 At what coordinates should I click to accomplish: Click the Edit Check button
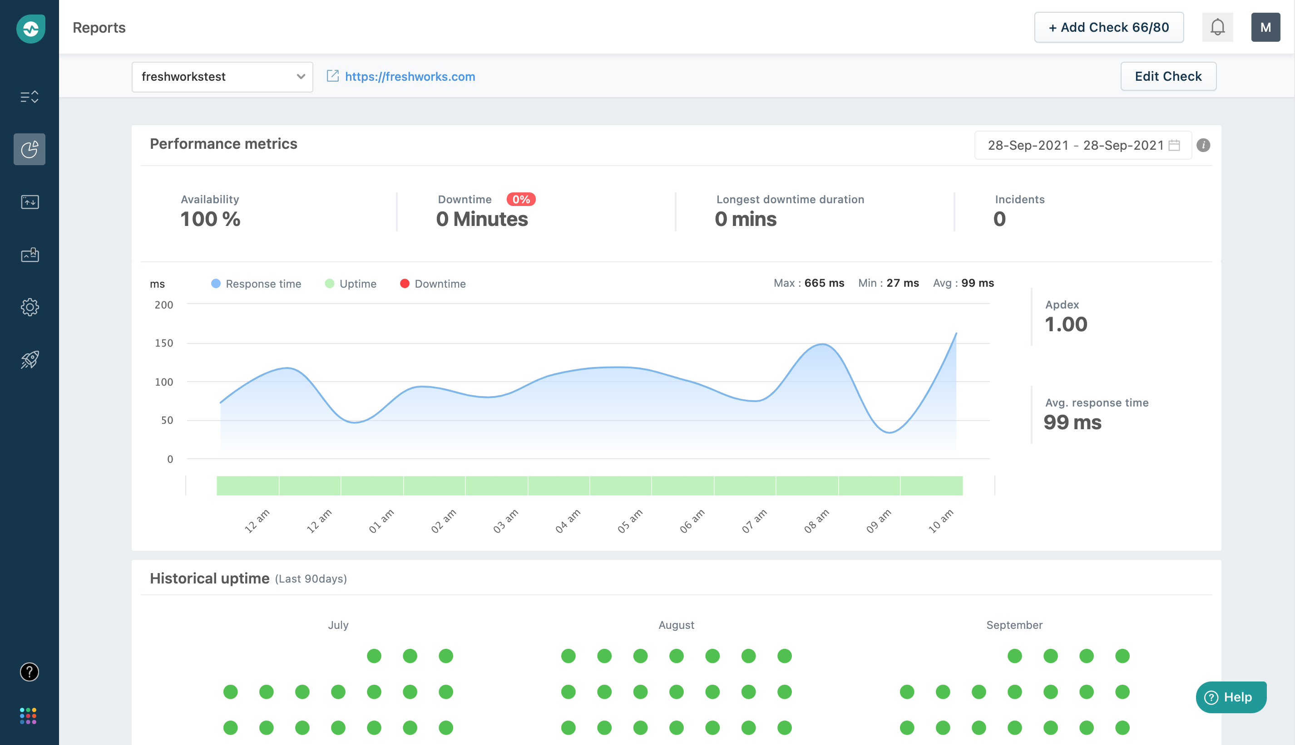coord(1168,76)
